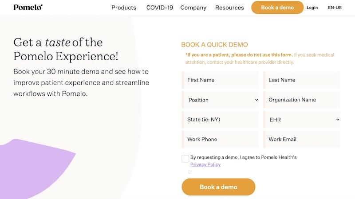Expand the EHR dropdown

[x=302, y=120]
